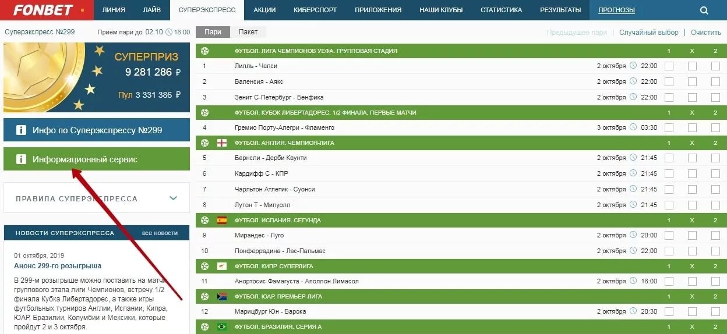Click the football icon in Англия Чемпион-лига header
The width and height of the screenshot is (727, 334).
[x=204, y=143]
